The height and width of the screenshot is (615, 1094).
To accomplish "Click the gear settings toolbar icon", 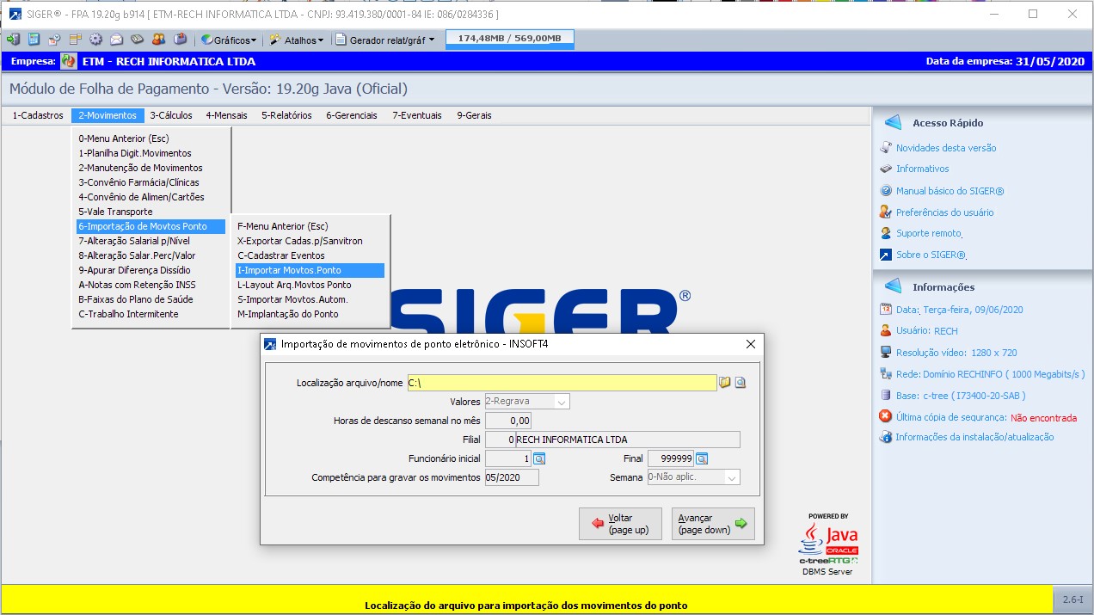I will click(x=95, y=40).
